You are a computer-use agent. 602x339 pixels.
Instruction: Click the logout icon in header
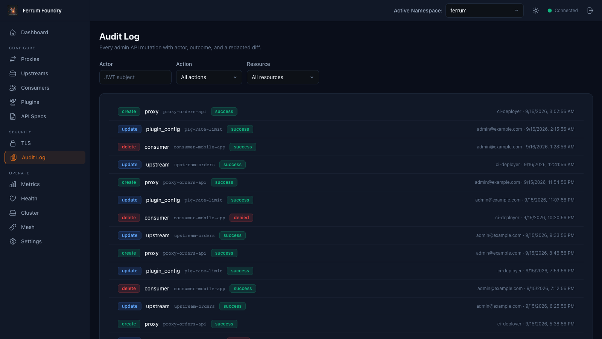coord(590,11)
